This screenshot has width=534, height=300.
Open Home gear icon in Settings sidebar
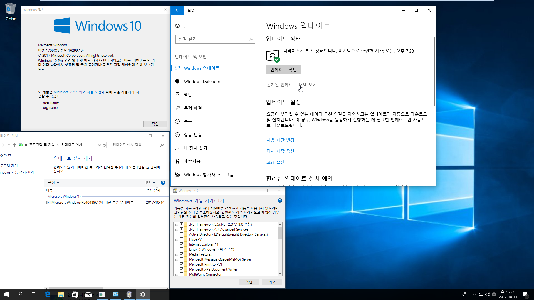(x=177, y=26)
